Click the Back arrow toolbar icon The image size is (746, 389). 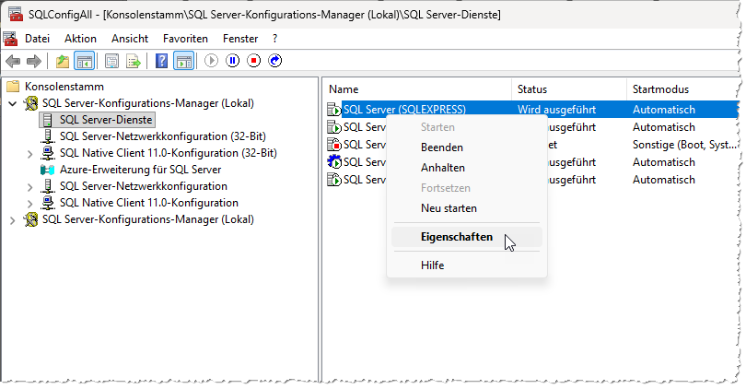(x=13, y=61)
